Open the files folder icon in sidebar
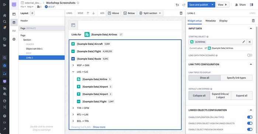The height and width of the screenshot is (134, 258). [4, 45]
